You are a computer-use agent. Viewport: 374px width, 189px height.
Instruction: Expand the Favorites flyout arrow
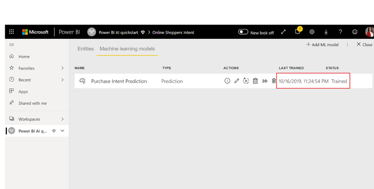pyautogui.click(x=62, y=68)
